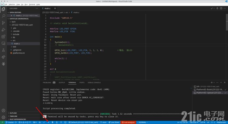This screenshot has height=124, width=228.
Task: Collapse the 231222-193515-led_uart folder
Action: point(22,25)
